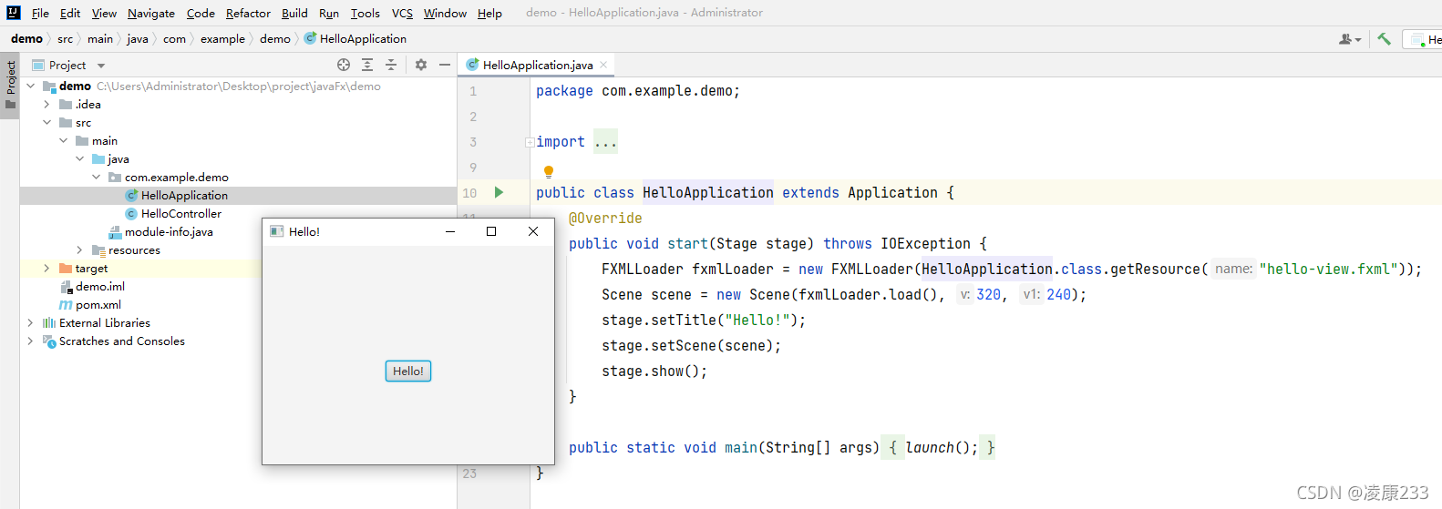Screen dimensions: 1442x509
Task: Click the demo breadcrumb in navigation bar
Action: click(26, 38)
